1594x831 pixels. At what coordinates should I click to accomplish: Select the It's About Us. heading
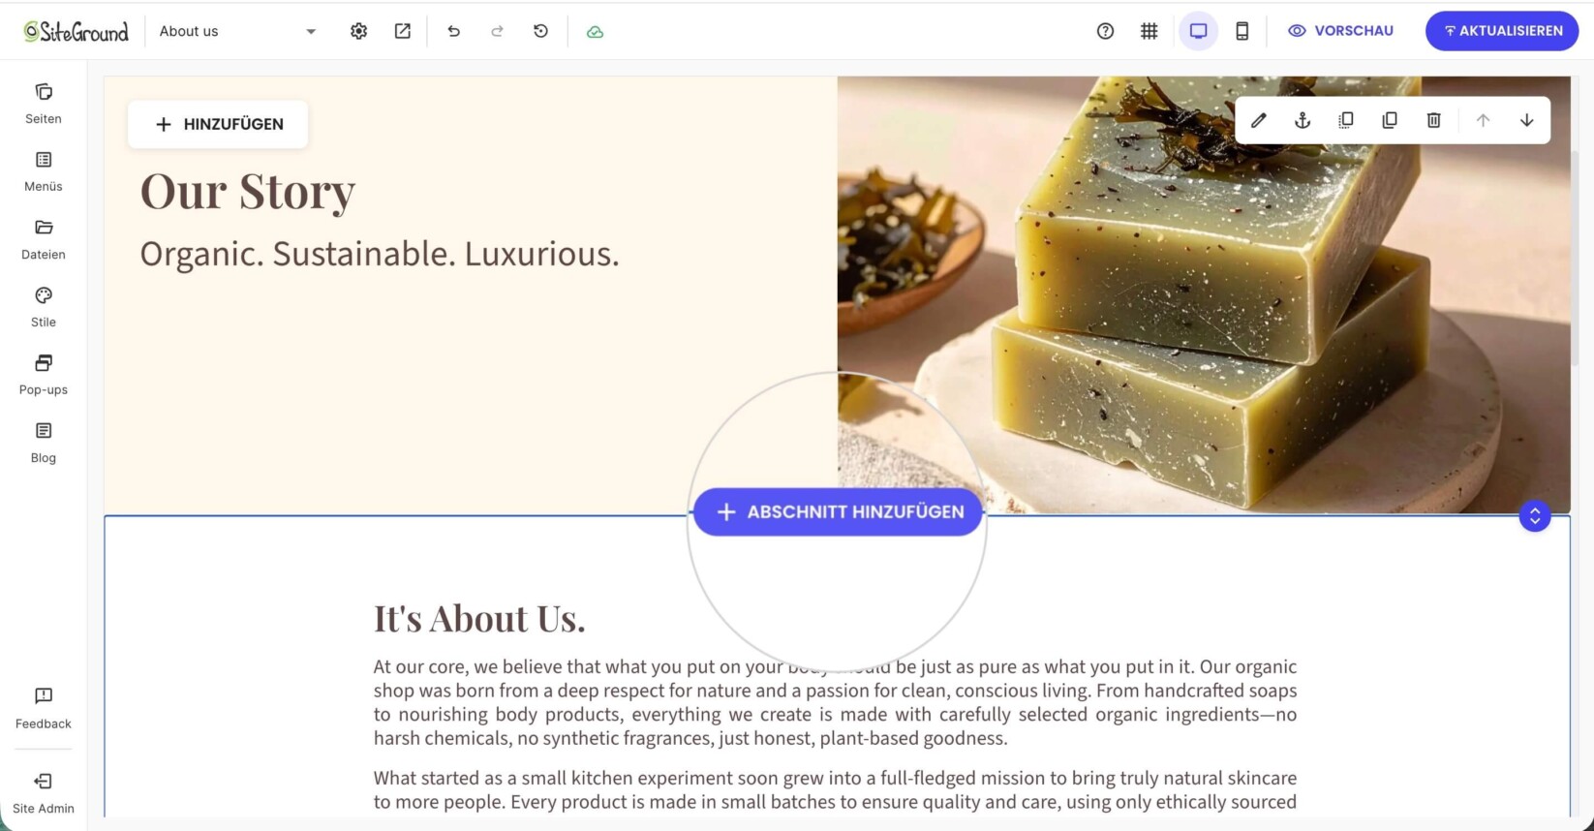[x=479, y=619]
